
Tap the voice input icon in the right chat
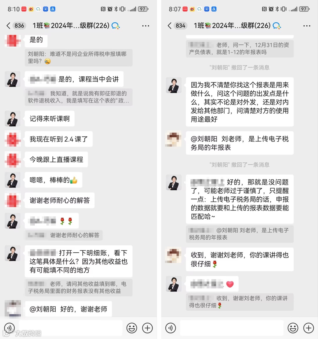click(170, 328)
